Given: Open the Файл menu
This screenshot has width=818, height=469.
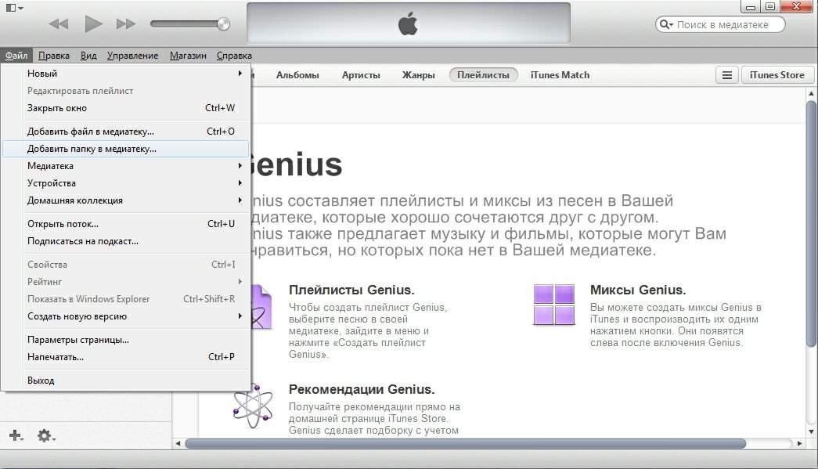Looking at the screenshot, I should [16, 56].
